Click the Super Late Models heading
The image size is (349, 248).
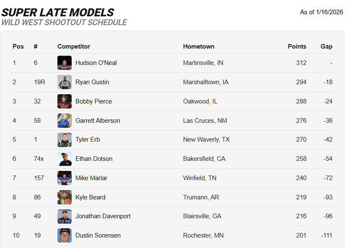(58, 13)
